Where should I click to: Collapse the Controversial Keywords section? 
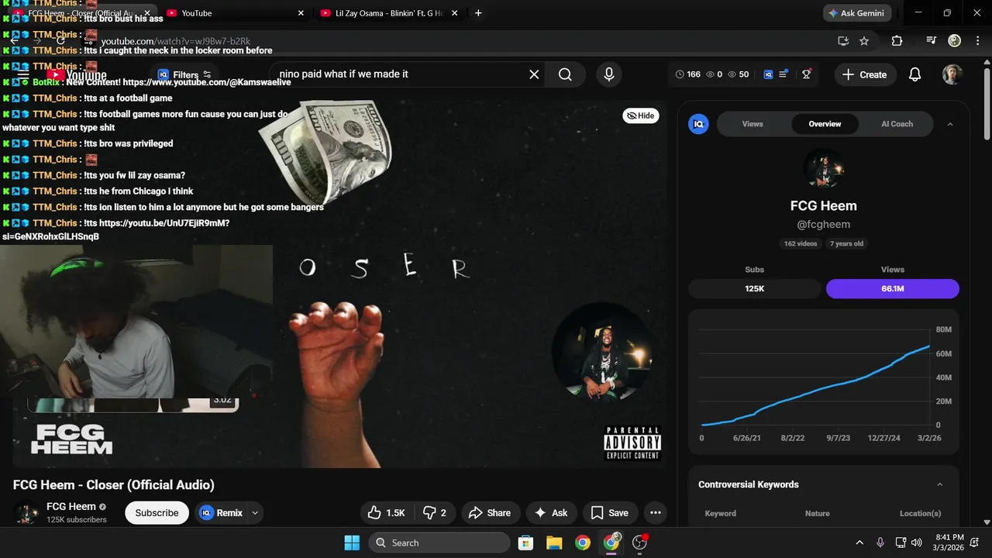(x=939, y=484)
